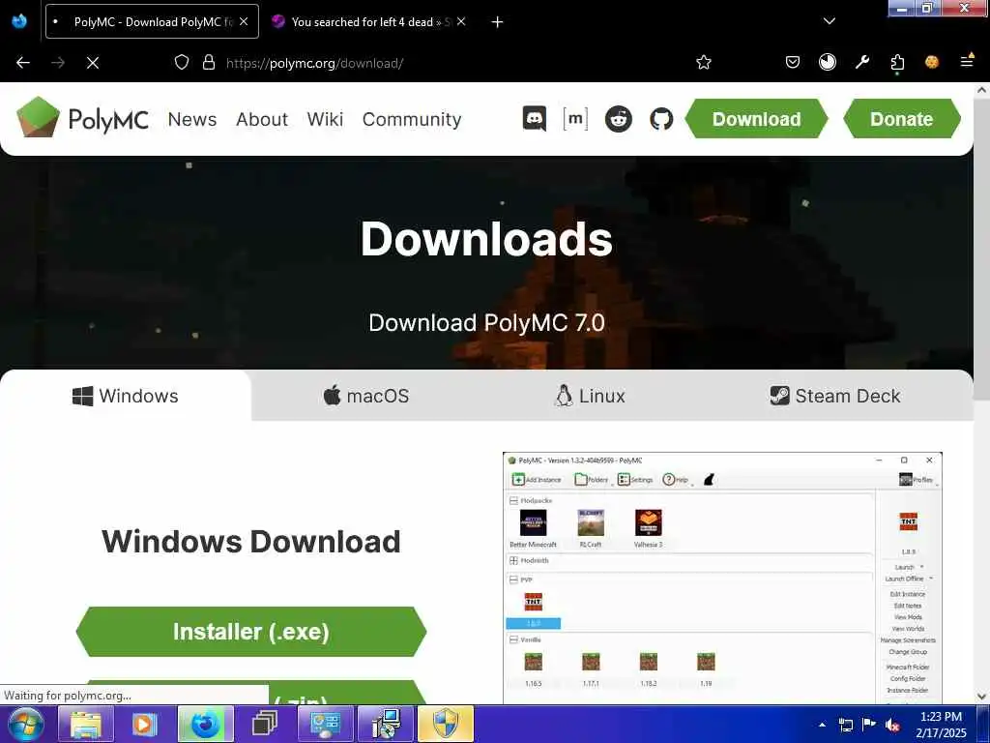Select the Windows download tab
The width and height of the screenshot is (990, 743).
pyautogui.click(x=126, y=396)
